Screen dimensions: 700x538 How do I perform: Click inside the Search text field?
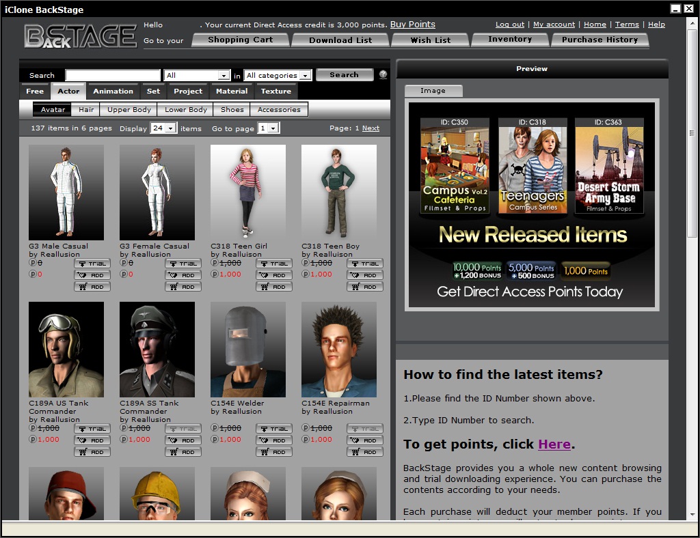(113, 75)
